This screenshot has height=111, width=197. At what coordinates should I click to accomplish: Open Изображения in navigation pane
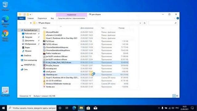tap(30, 44)
